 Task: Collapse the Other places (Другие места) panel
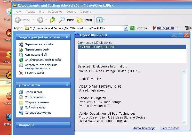[x=67, y=85]
